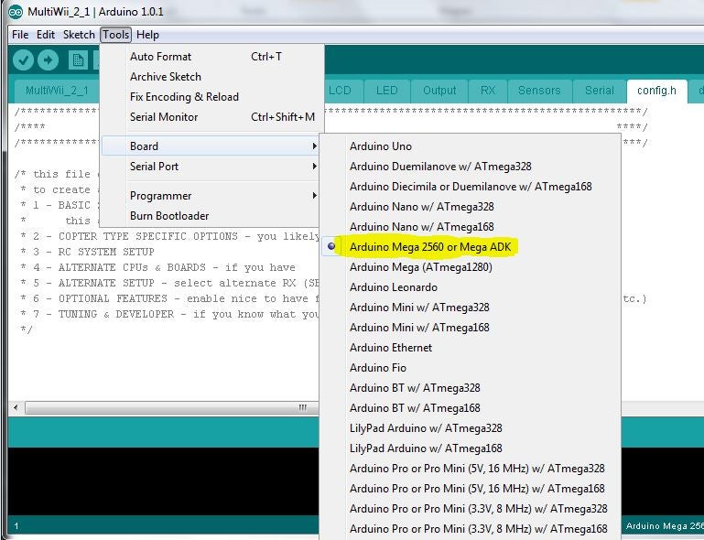Select Arduino Leonardo board
Image resolution: width=704 pixels, height=540 pixels.
pos(471,287)
